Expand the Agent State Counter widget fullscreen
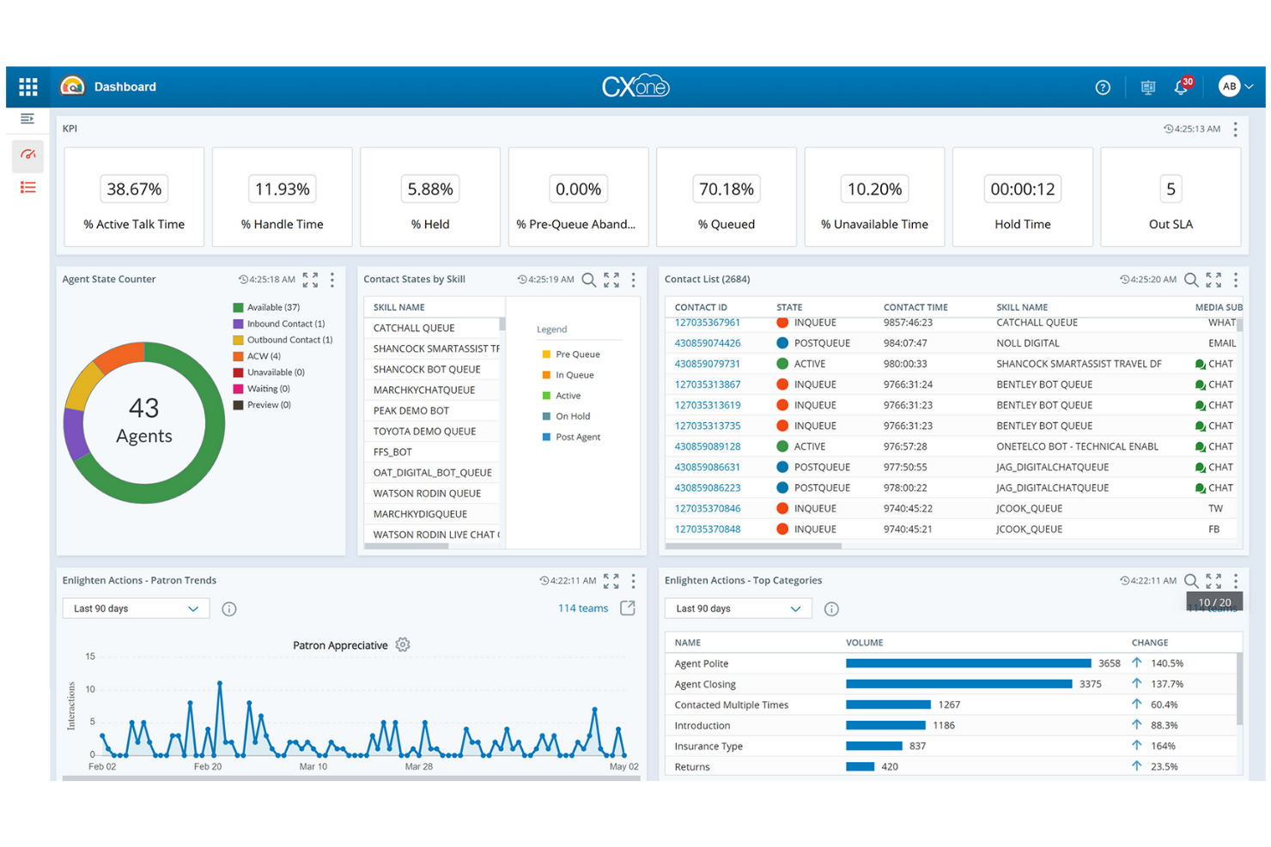The height and width of the screenshot is (847, 1271). 310,279
